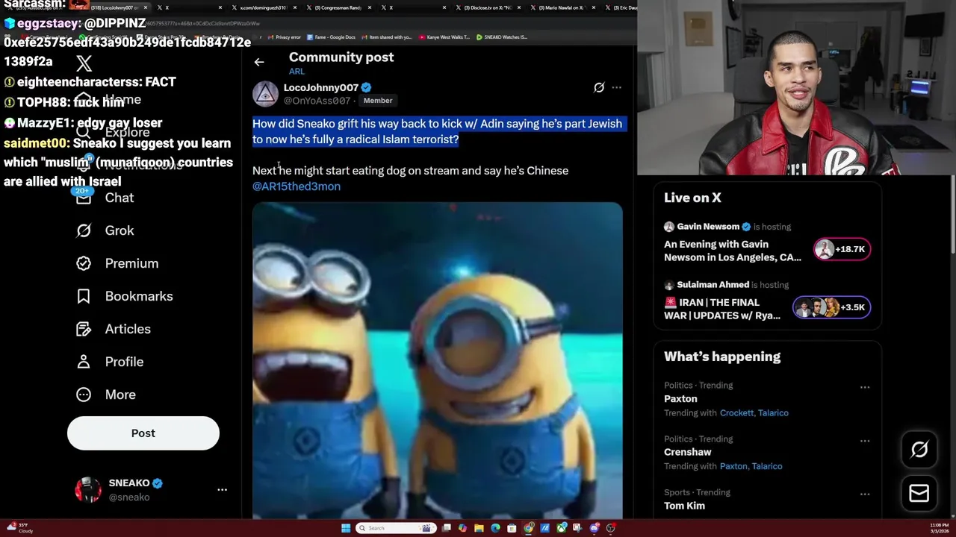Open the Tom Kim trending topic
Image resolution: width=956 pixels, height=537 pixels.
coord(684,506)
